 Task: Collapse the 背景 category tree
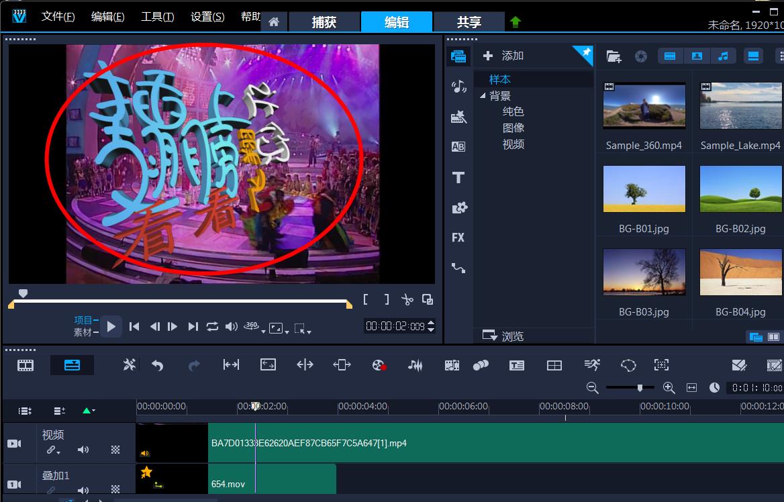(482, 95)
